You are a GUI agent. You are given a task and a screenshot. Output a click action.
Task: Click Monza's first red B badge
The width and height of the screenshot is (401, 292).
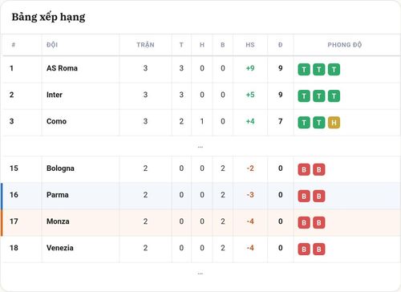point(304,222)
